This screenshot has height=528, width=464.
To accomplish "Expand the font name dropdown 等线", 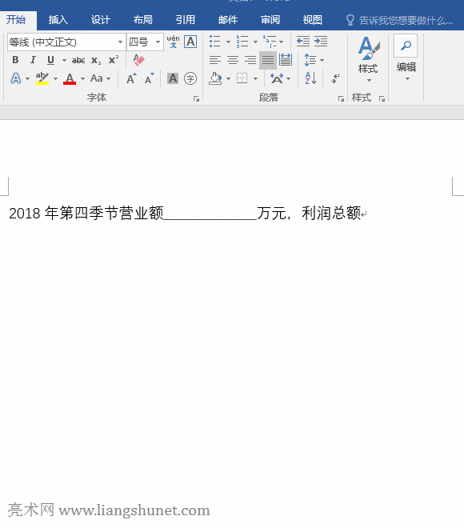I will coord(120,42).
